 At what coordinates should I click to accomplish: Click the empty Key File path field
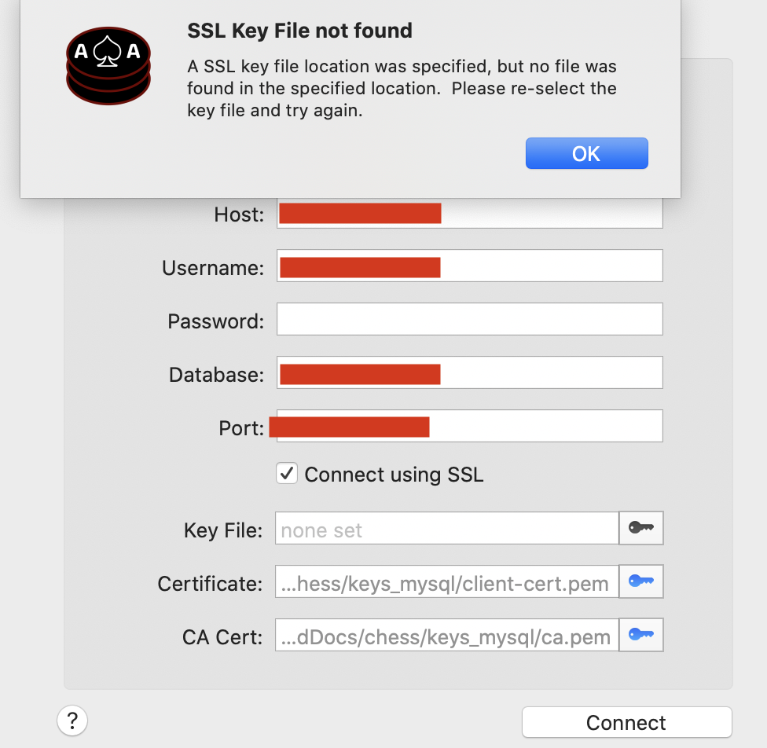coord(446,528)
